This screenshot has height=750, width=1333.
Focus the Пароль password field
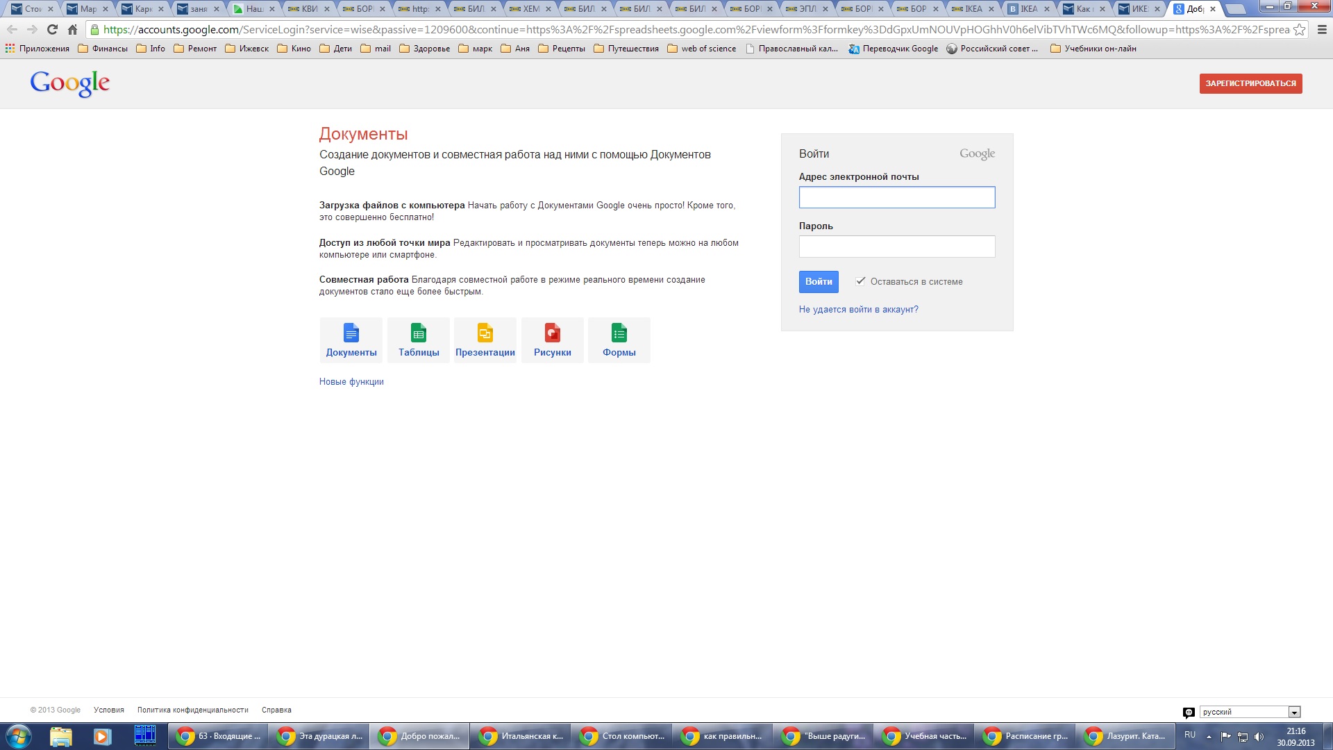tap(897, 247)
